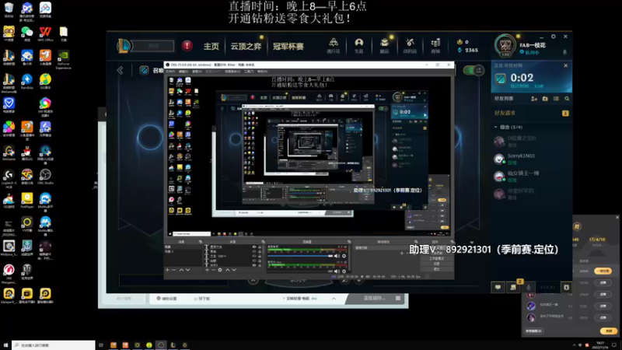Viewport: 622px width, 350px height.
Task: Open the WeGame bottom bar menu icon
Action: 398,299
